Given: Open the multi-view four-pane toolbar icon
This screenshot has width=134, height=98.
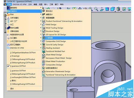Looking at the screenshot, I should tap(107, 9).
